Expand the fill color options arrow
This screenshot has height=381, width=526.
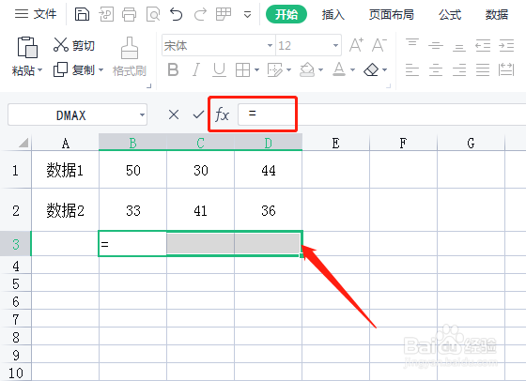click(x=320, y=70)
